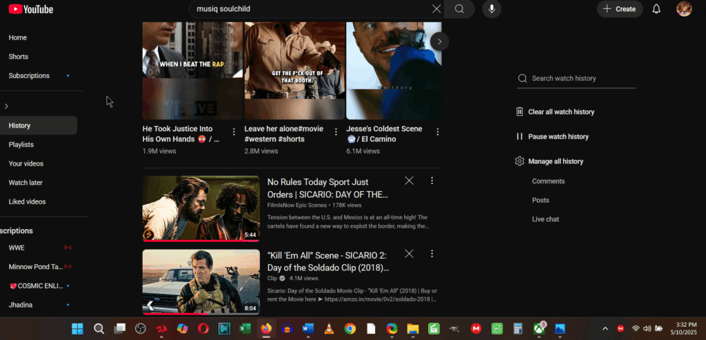Viewport: 706px width, 340px height.
Task: Open the account avatar menu
Action: [x=684, y=9]
